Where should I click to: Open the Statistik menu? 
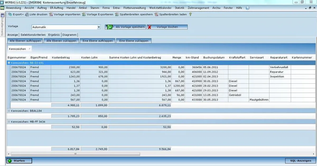click(180, 8)
